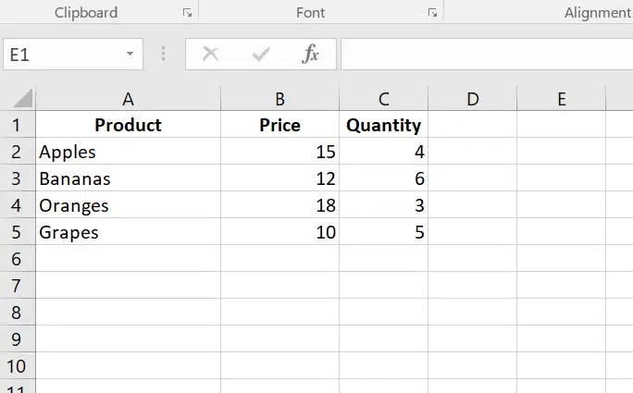Select column A header

pyautogui.click(x=128, y=99)
